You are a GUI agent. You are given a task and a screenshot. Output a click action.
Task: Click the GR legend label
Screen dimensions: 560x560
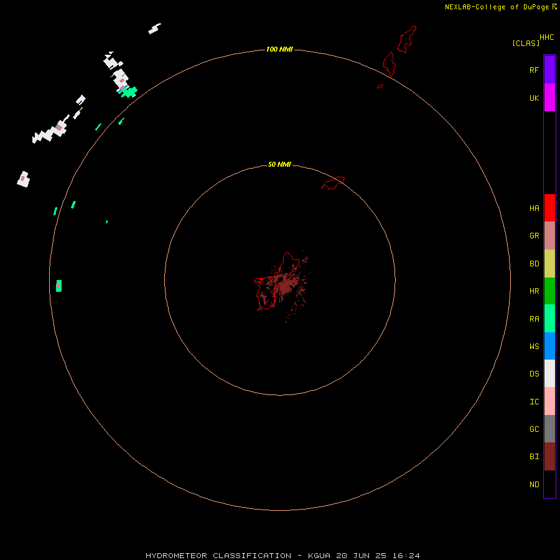click(x=534, y=236)
